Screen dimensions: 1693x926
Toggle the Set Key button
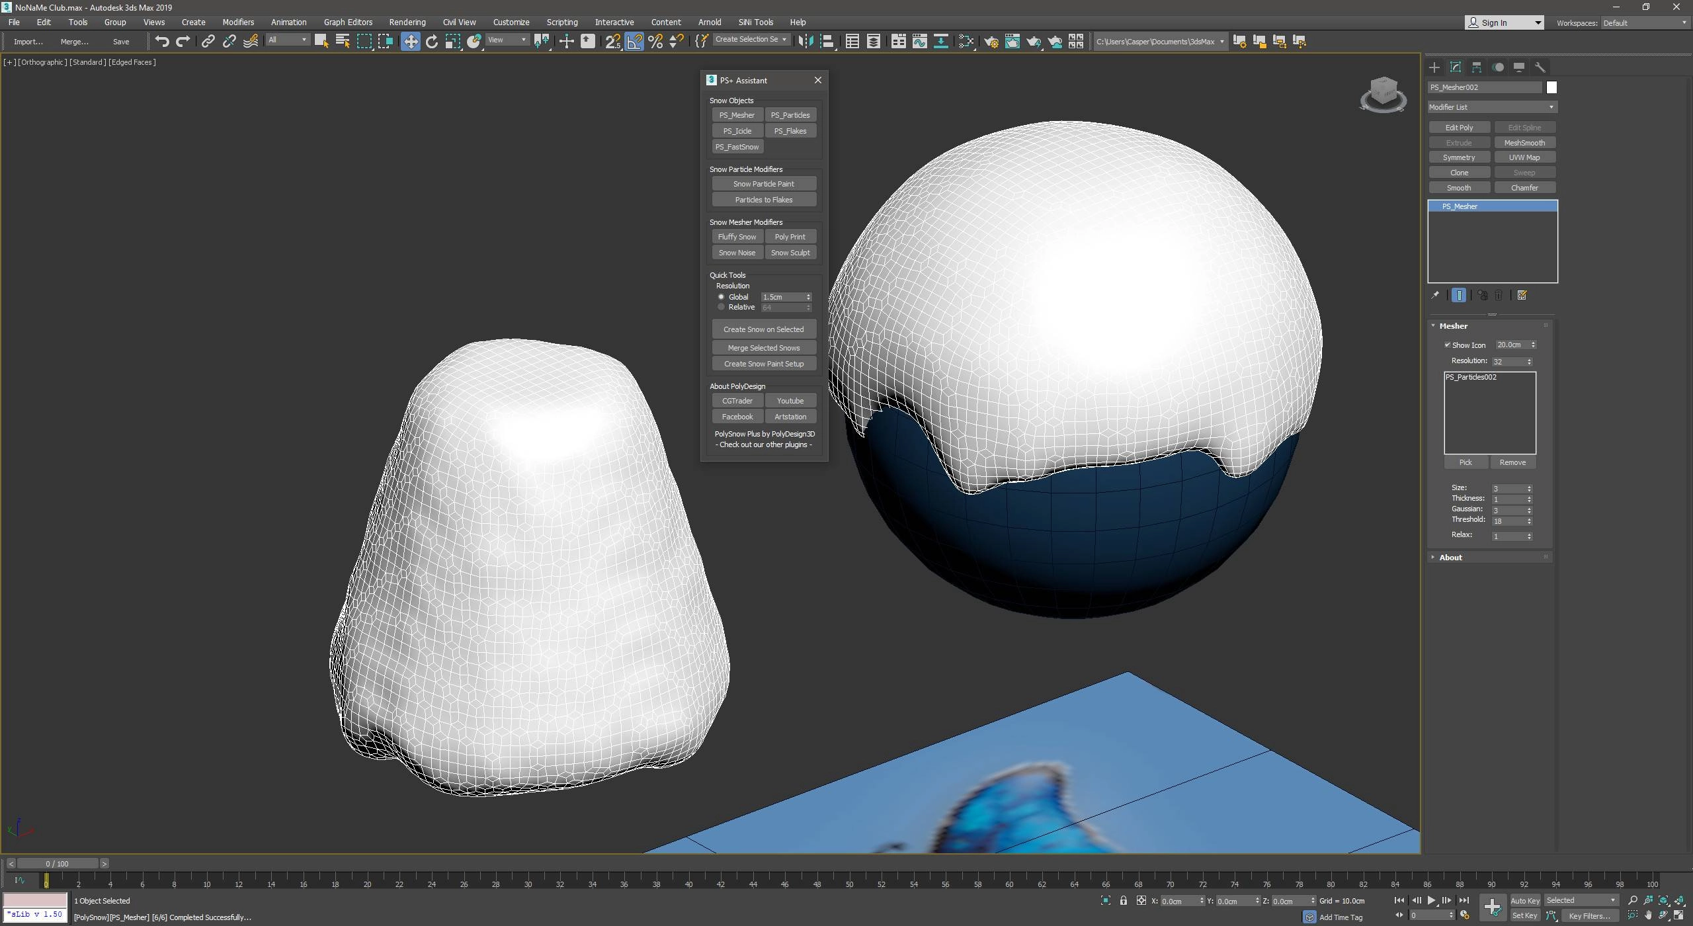pos(1525,915)
